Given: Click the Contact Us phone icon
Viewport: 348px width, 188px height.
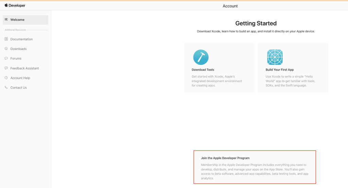Looking at the screenshot, I should pos(6,87).
